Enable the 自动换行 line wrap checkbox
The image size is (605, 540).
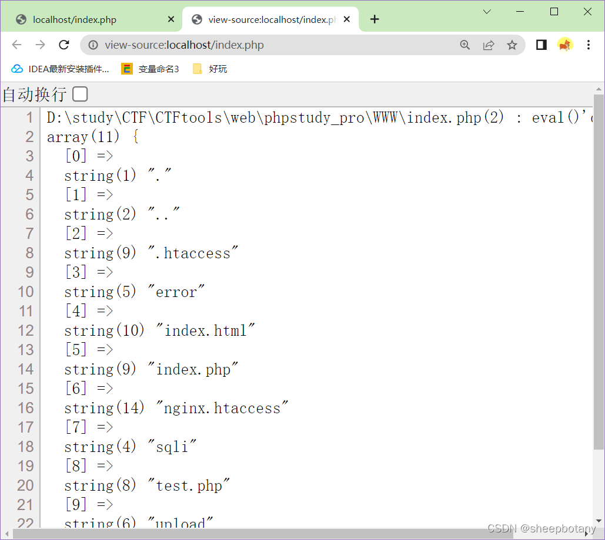pyautogui.click(x=80, y=94)
